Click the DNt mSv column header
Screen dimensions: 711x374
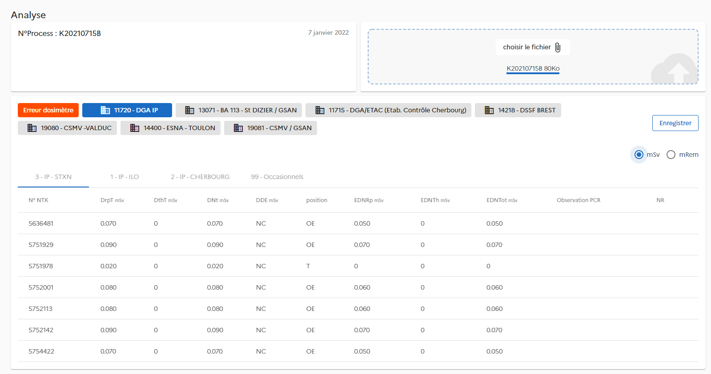(x=218, y=200)
